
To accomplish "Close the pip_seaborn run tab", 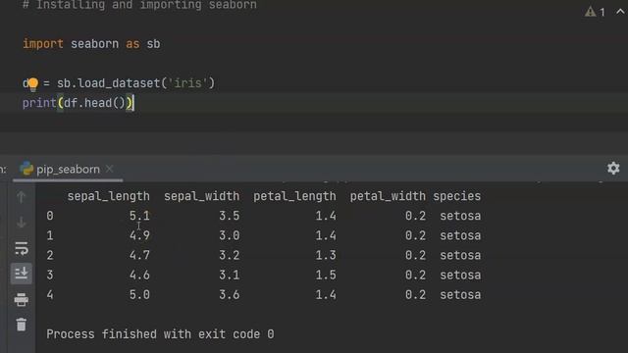I will pyautogui.click(x=109, y=169).
